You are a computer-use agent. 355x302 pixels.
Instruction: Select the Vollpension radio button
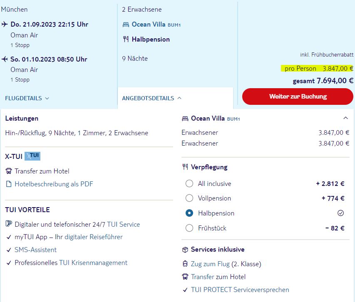point(189,198)
